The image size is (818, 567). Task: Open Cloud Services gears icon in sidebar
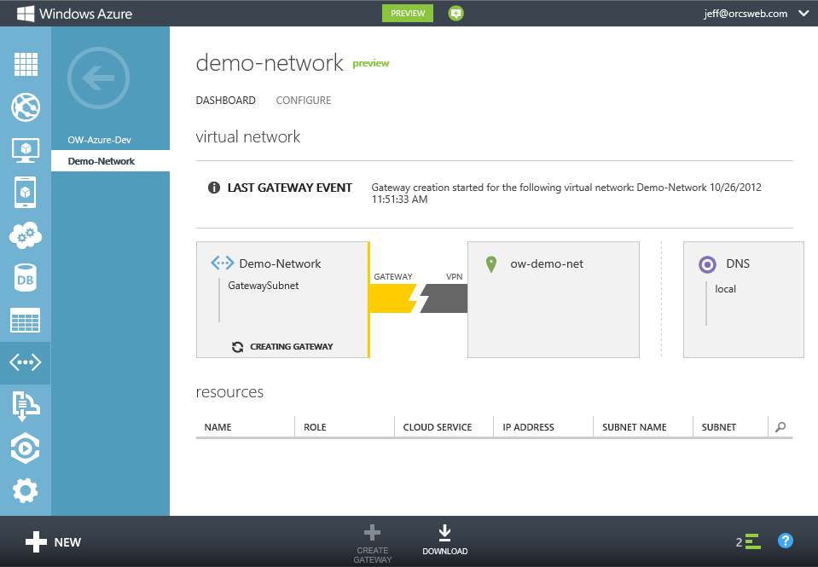26,235
